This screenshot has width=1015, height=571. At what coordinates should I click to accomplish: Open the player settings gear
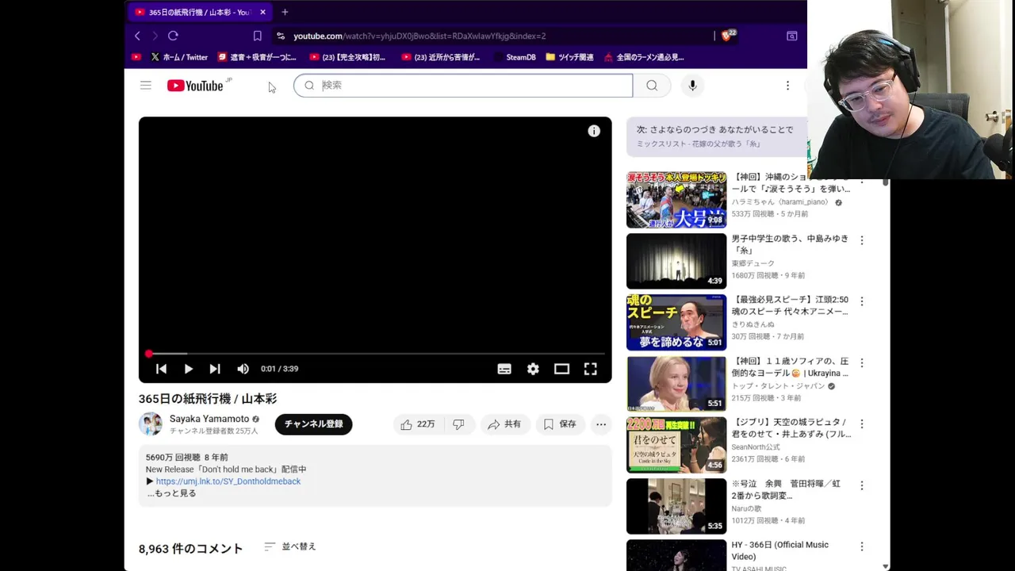tap(533, 369)
